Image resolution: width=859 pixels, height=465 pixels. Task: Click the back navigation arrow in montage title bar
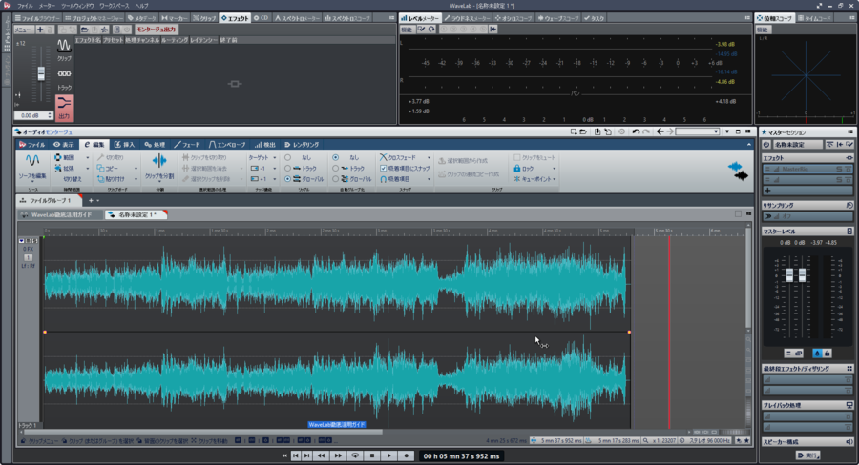[x=660, y=131]
